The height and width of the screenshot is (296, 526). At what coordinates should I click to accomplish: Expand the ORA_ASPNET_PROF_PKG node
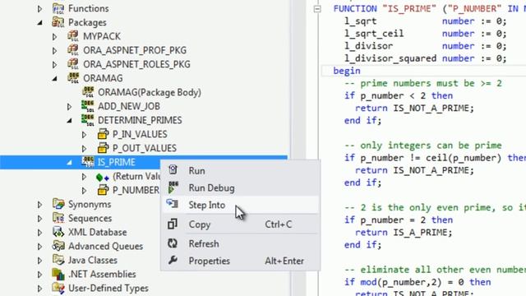pyautogui.click(x=54, y=51)
